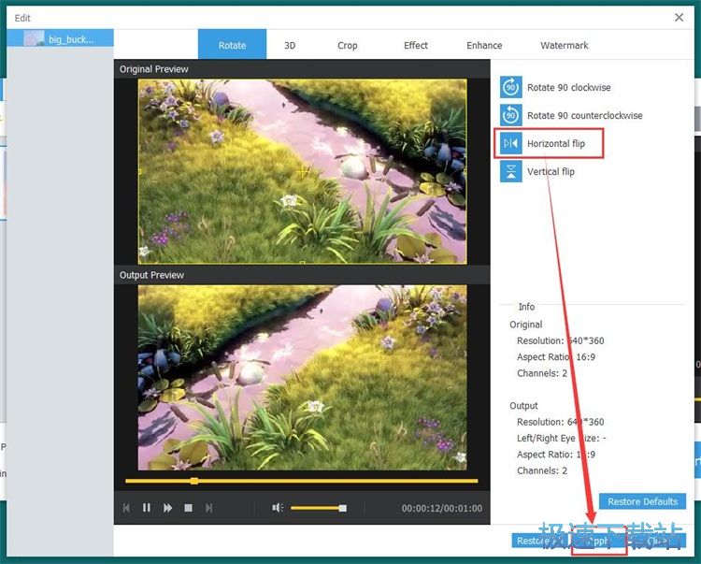Click the Close button at bottom
Viewport: 701px width, 564px height.
(x=658, y=541)
